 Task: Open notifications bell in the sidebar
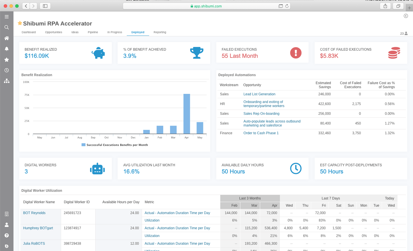coord(7,49)
